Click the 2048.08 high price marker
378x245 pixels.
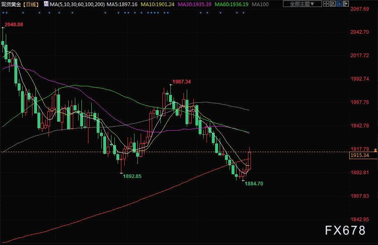coord(14,25)
